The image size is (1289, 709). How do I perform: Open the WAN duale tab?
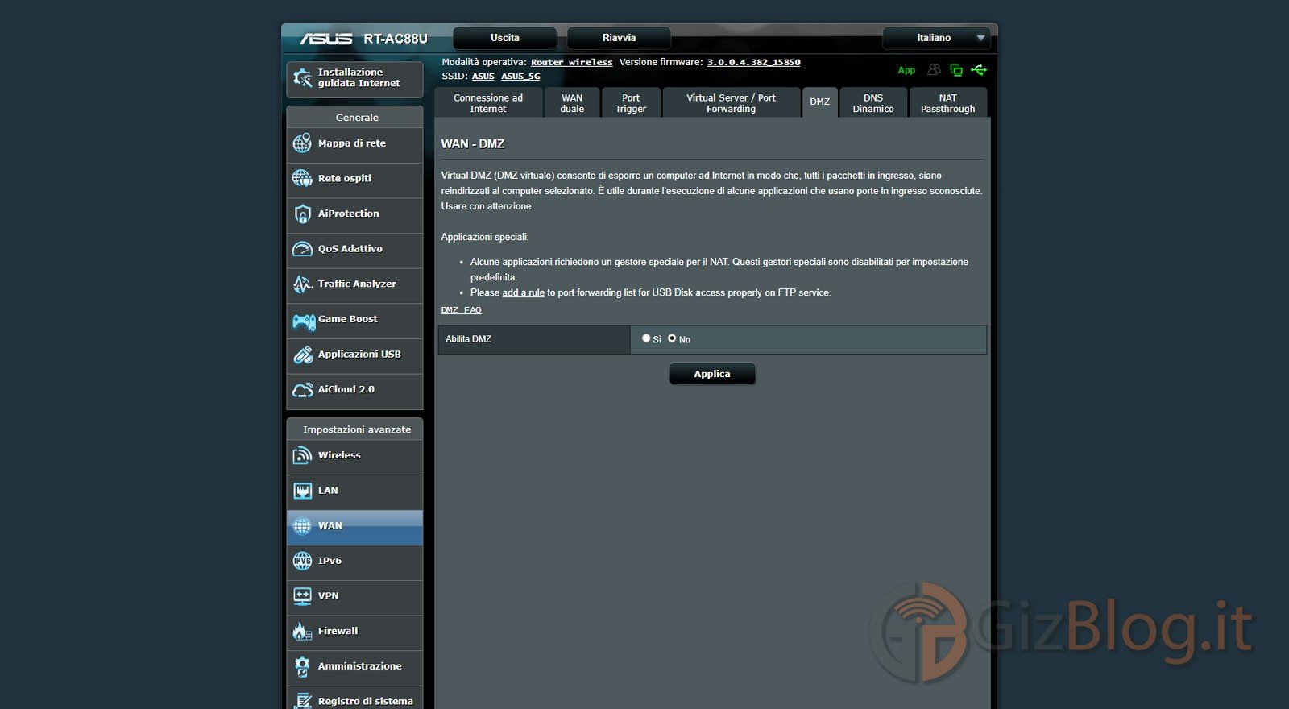[572, 103]
